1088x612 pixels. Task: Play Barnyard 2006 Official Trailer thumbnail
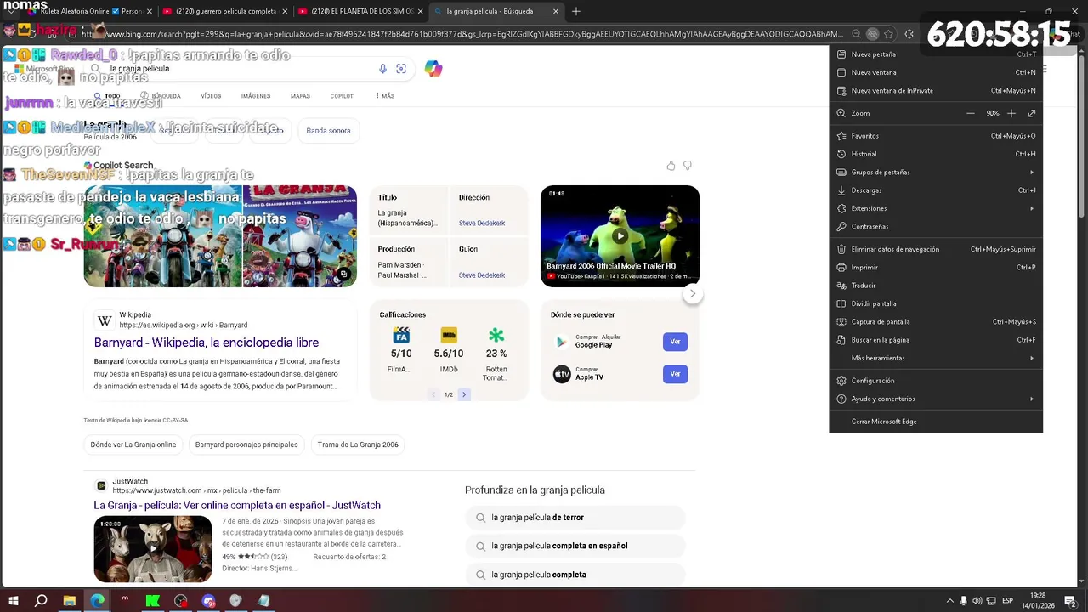620,235
